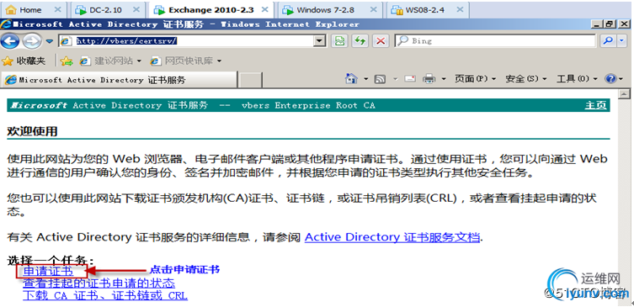Open recent pages dropdown beside Forward
Viewport: 634px width, 307px height.
click(x=50, y=41)
